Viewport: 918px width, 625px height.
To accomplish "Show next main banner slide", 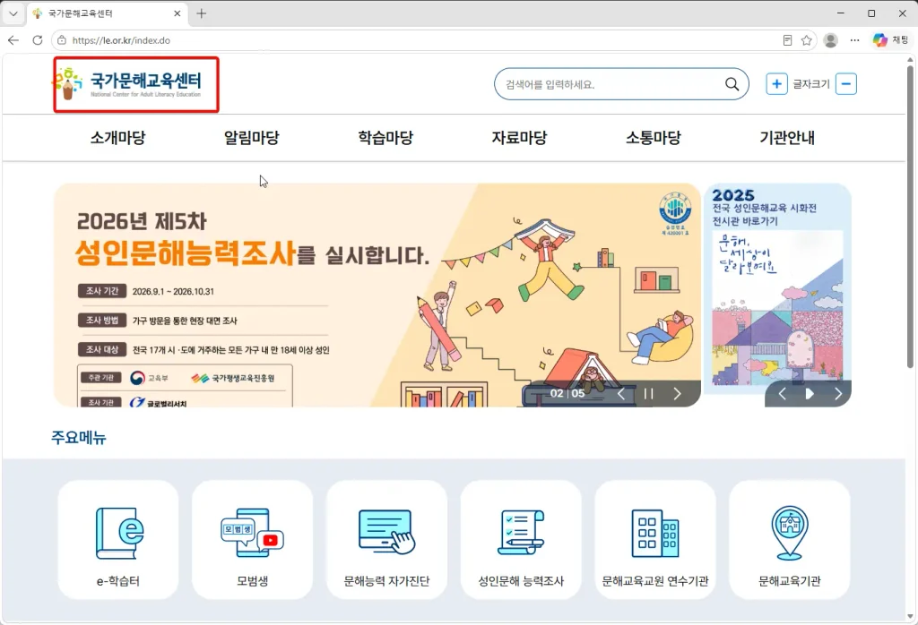I will pos(677,393).
